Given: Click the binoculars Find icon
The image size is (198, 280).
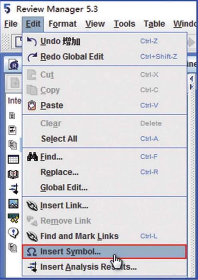Looking at the screenshot, I should point(32,157).
